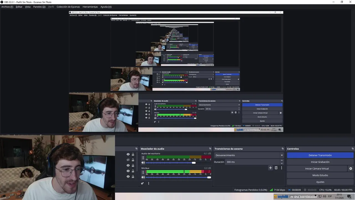The height and width of the screenshot is (200, 355).
Task: Open Ajustes settings button
Action: pos(320,182)
